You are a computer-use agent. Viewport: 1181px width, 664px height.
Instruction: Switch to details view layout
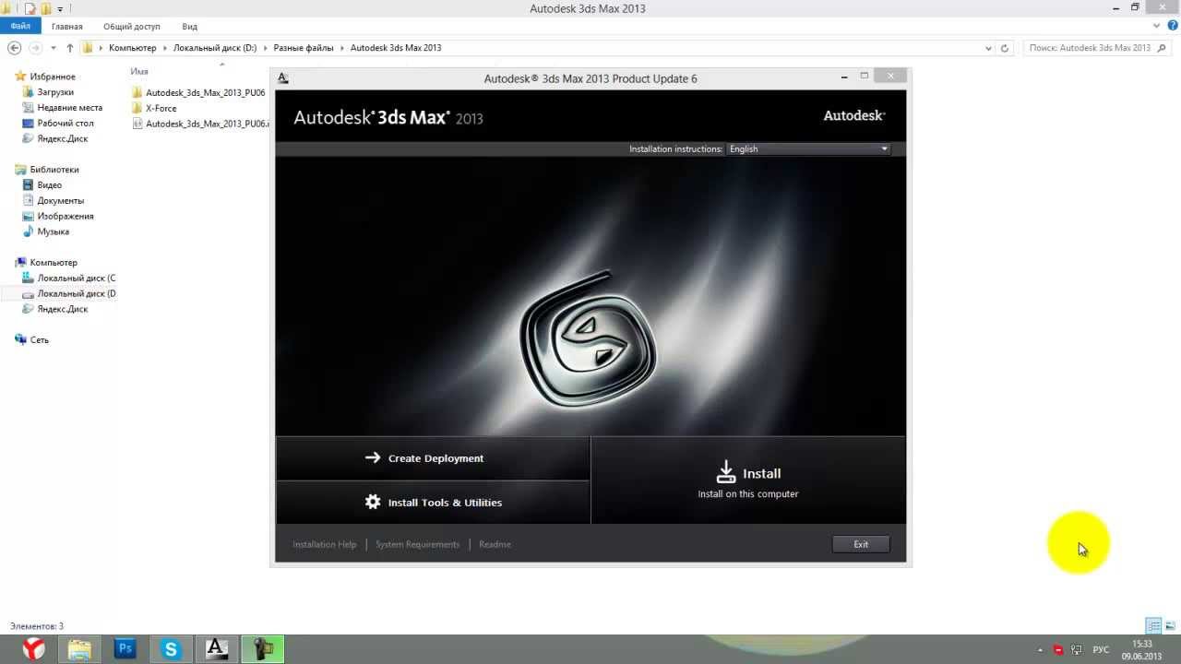(1154, 626)
